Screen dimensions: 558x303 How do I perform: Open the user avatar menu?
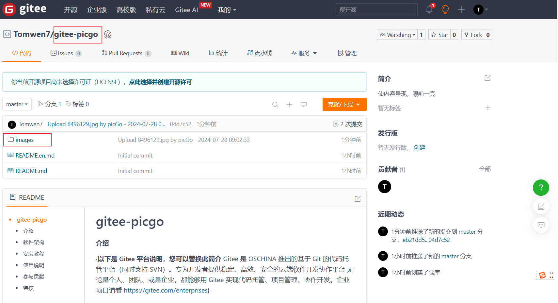point(480,9)
